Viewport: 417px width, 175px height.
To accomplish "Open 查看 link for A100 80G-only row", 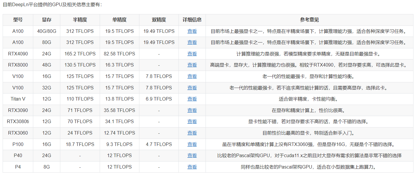I will coord(192,43).
